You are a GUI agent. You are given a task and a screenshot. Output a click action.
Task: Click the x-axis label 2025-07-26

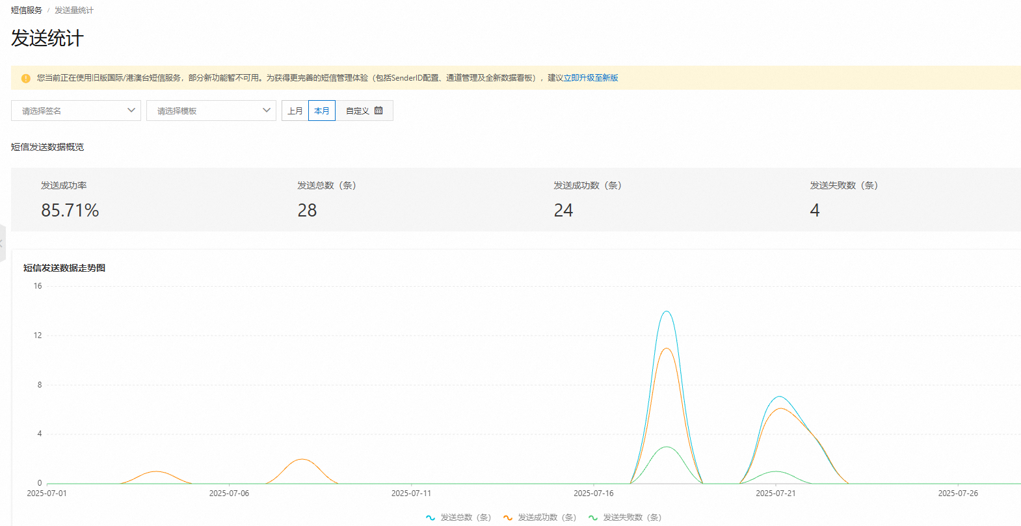coord(958,493)
